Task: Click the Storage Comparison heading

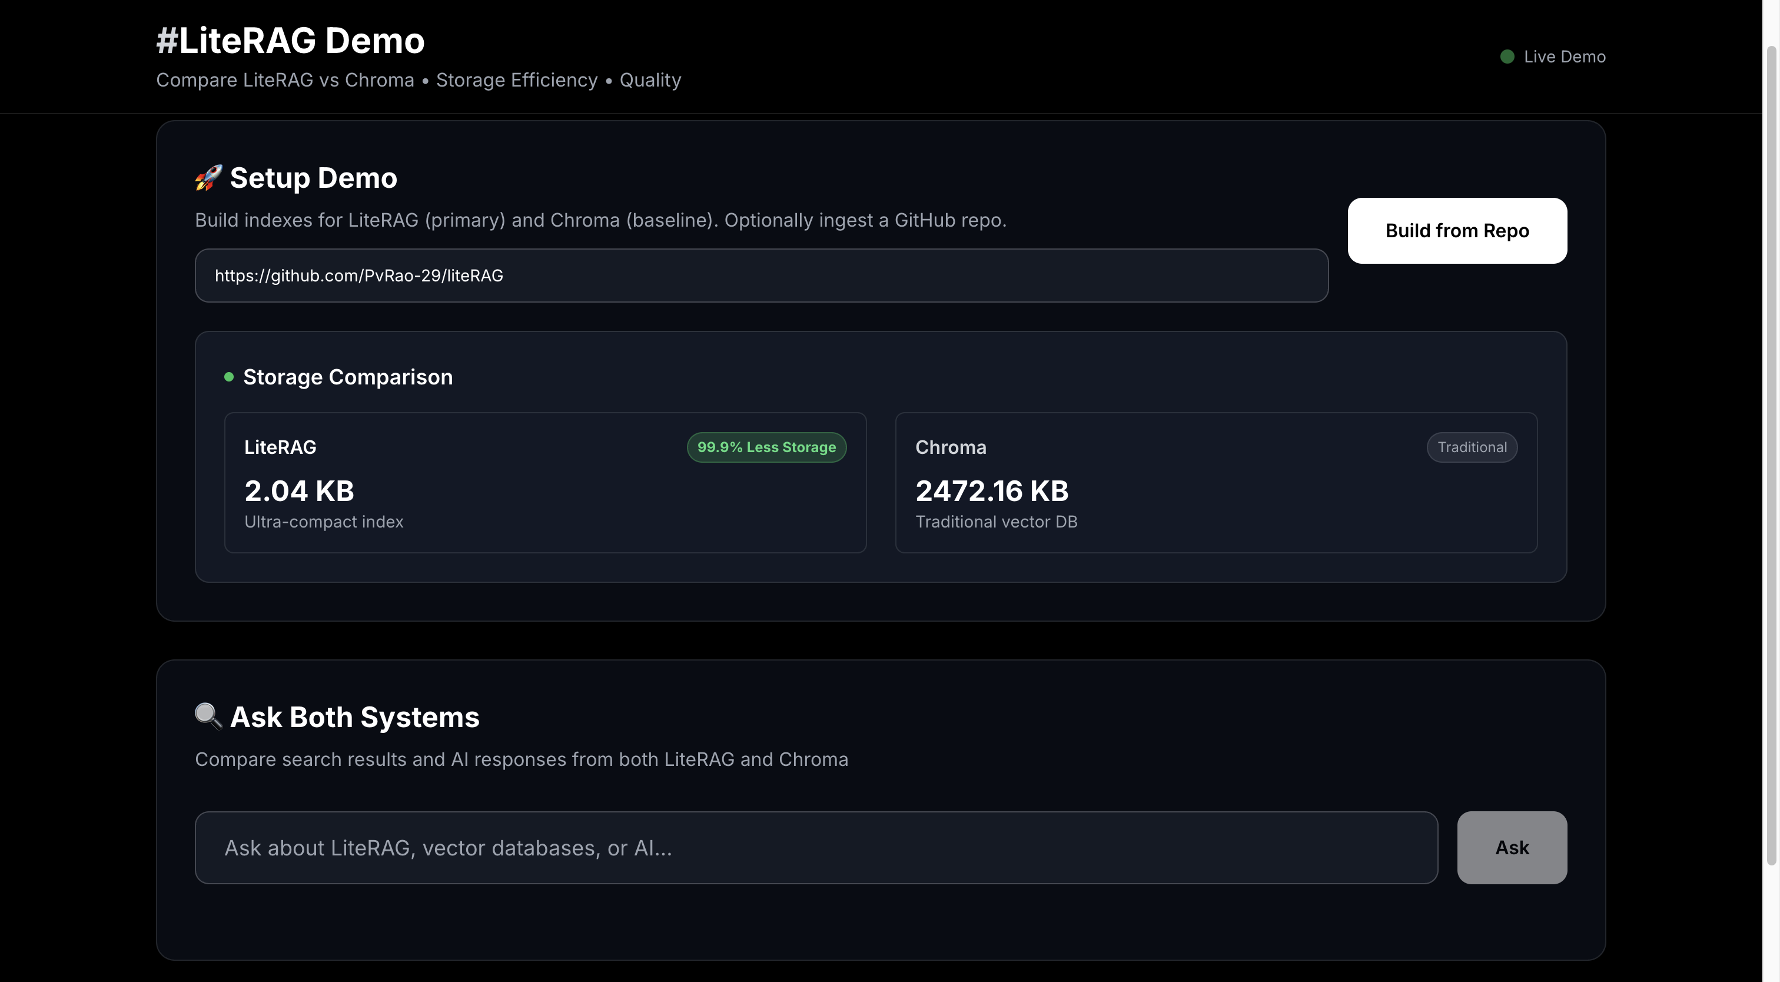Action: 347,377
